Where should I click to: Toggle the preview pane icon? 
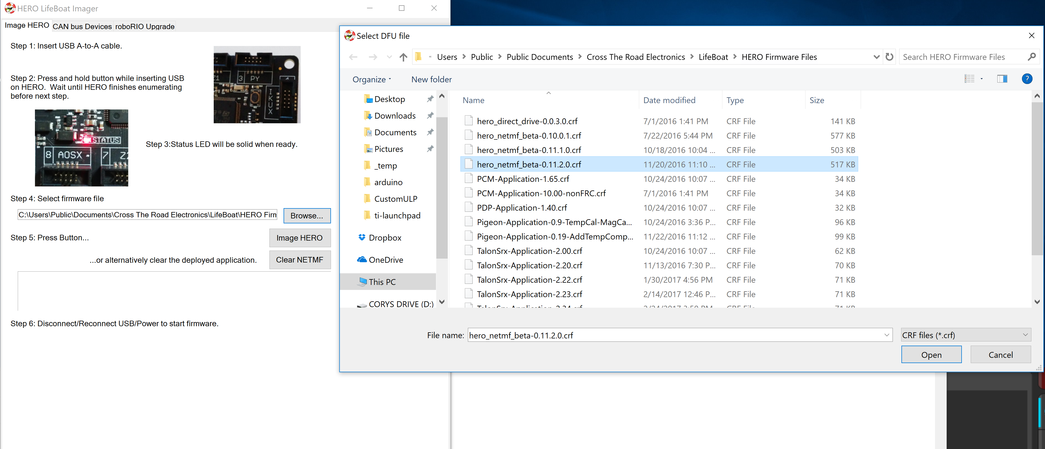[x=1002, y=79]
